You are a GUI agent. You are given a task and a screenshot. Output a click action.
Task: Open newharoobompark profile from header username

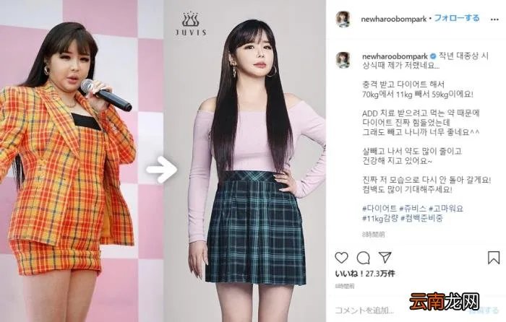pyautogui.click(x=394, y=19)
